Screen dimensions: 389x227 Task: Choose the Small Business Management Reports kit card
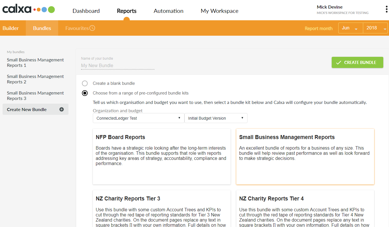[305, 156]
